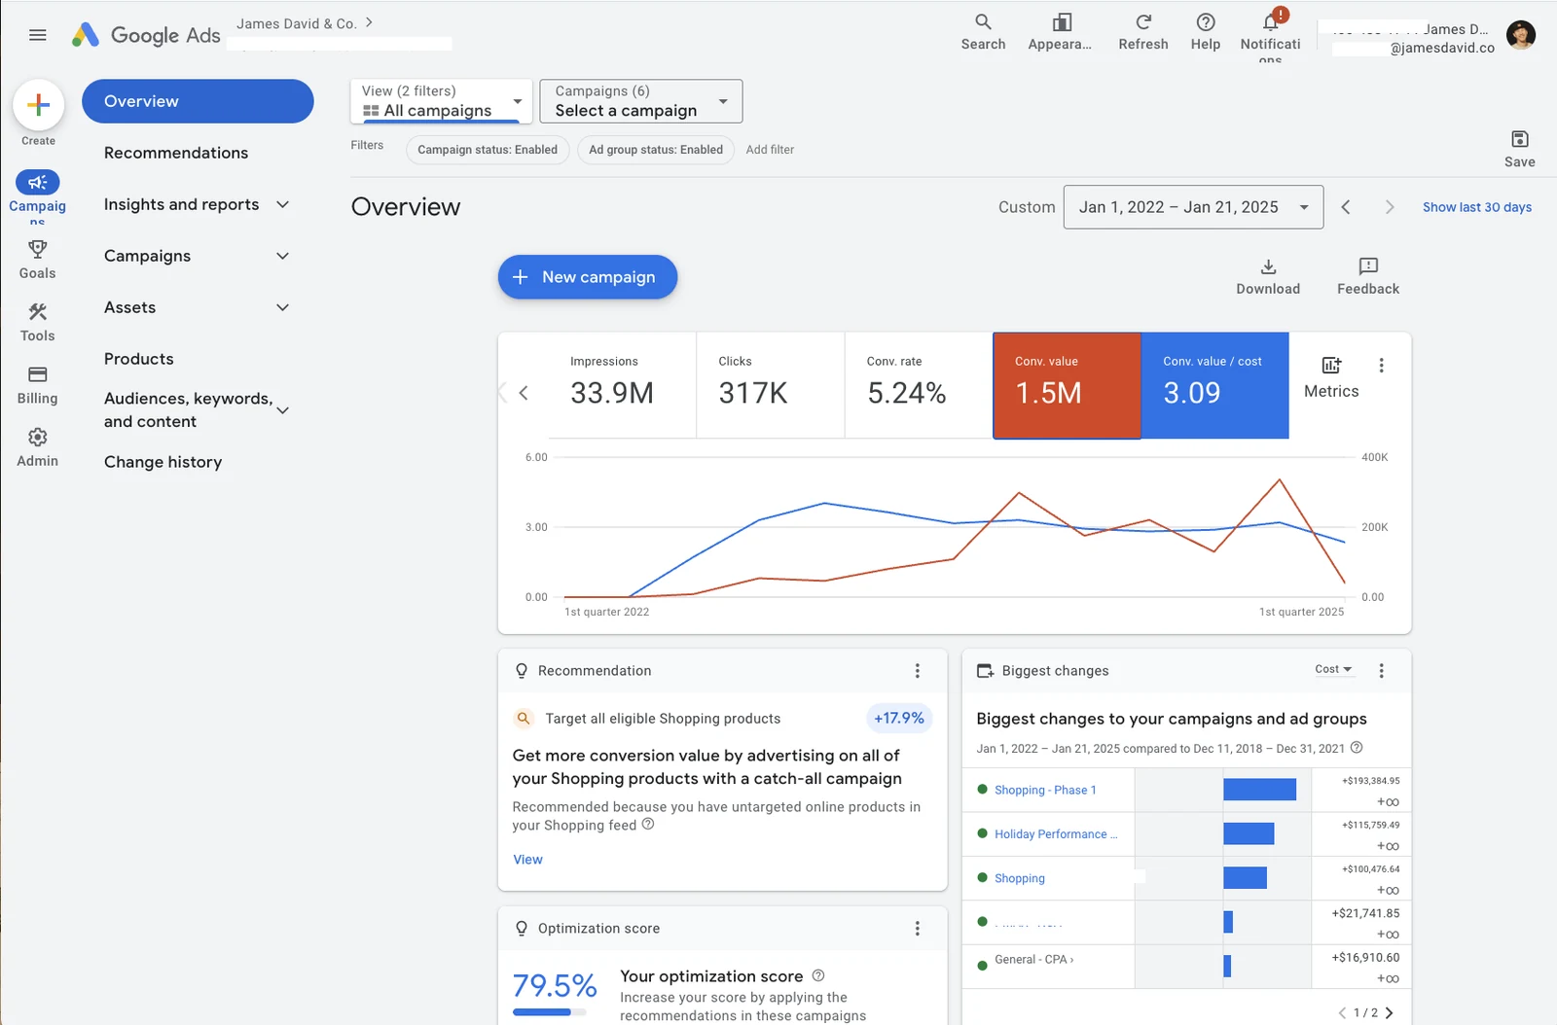Open Change history page

163,462
